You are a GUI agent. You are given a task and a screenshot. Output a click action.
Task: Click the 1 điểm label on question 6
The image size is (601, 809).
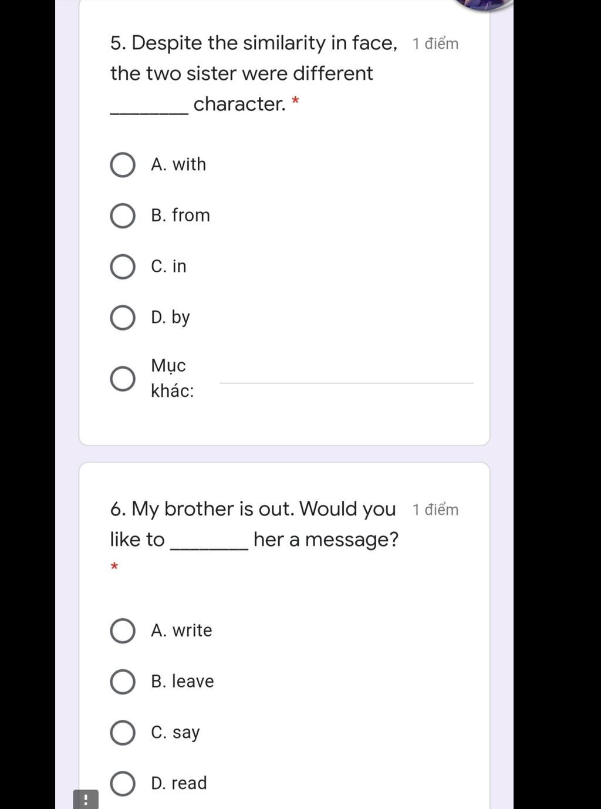tap(435, 510)
